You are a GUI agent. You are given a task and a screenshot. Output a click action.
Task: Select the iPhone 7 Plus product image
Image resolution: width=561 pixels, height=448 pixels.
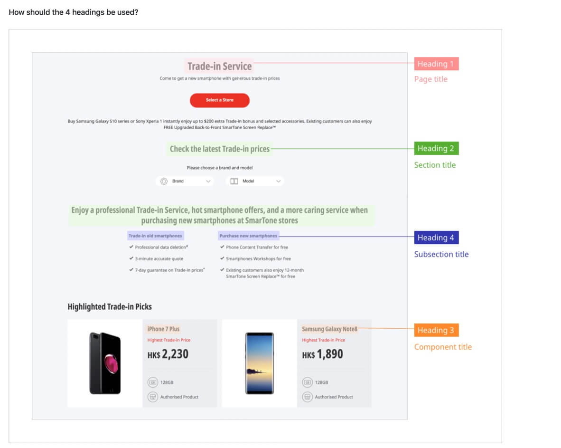[105, 363]
